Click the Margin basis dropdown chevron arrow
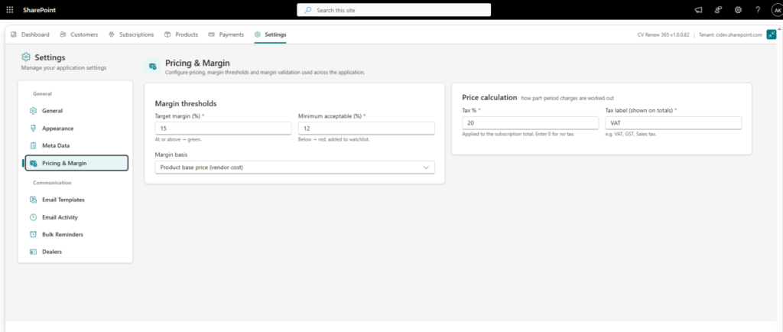The image size is (783, 332). click(x=426, y=168)
